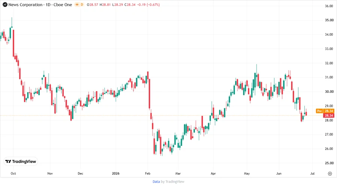This screenshot has width=337, height=186.
Task: Click the premarket sun session icon
Action: 77,4
